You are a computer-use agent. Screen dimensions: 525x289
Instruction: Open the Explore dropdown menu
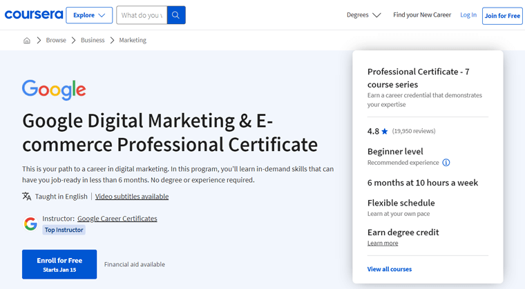(x=89, y=15)
